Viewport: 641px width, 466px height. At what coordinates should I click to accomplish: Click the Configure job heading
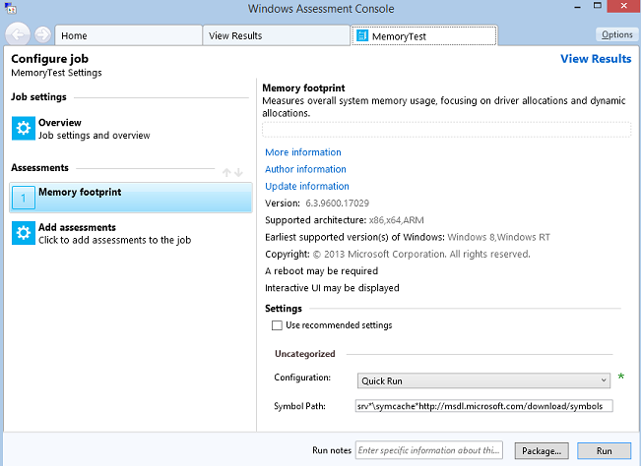pyautogui.click(x=49, y=59)
